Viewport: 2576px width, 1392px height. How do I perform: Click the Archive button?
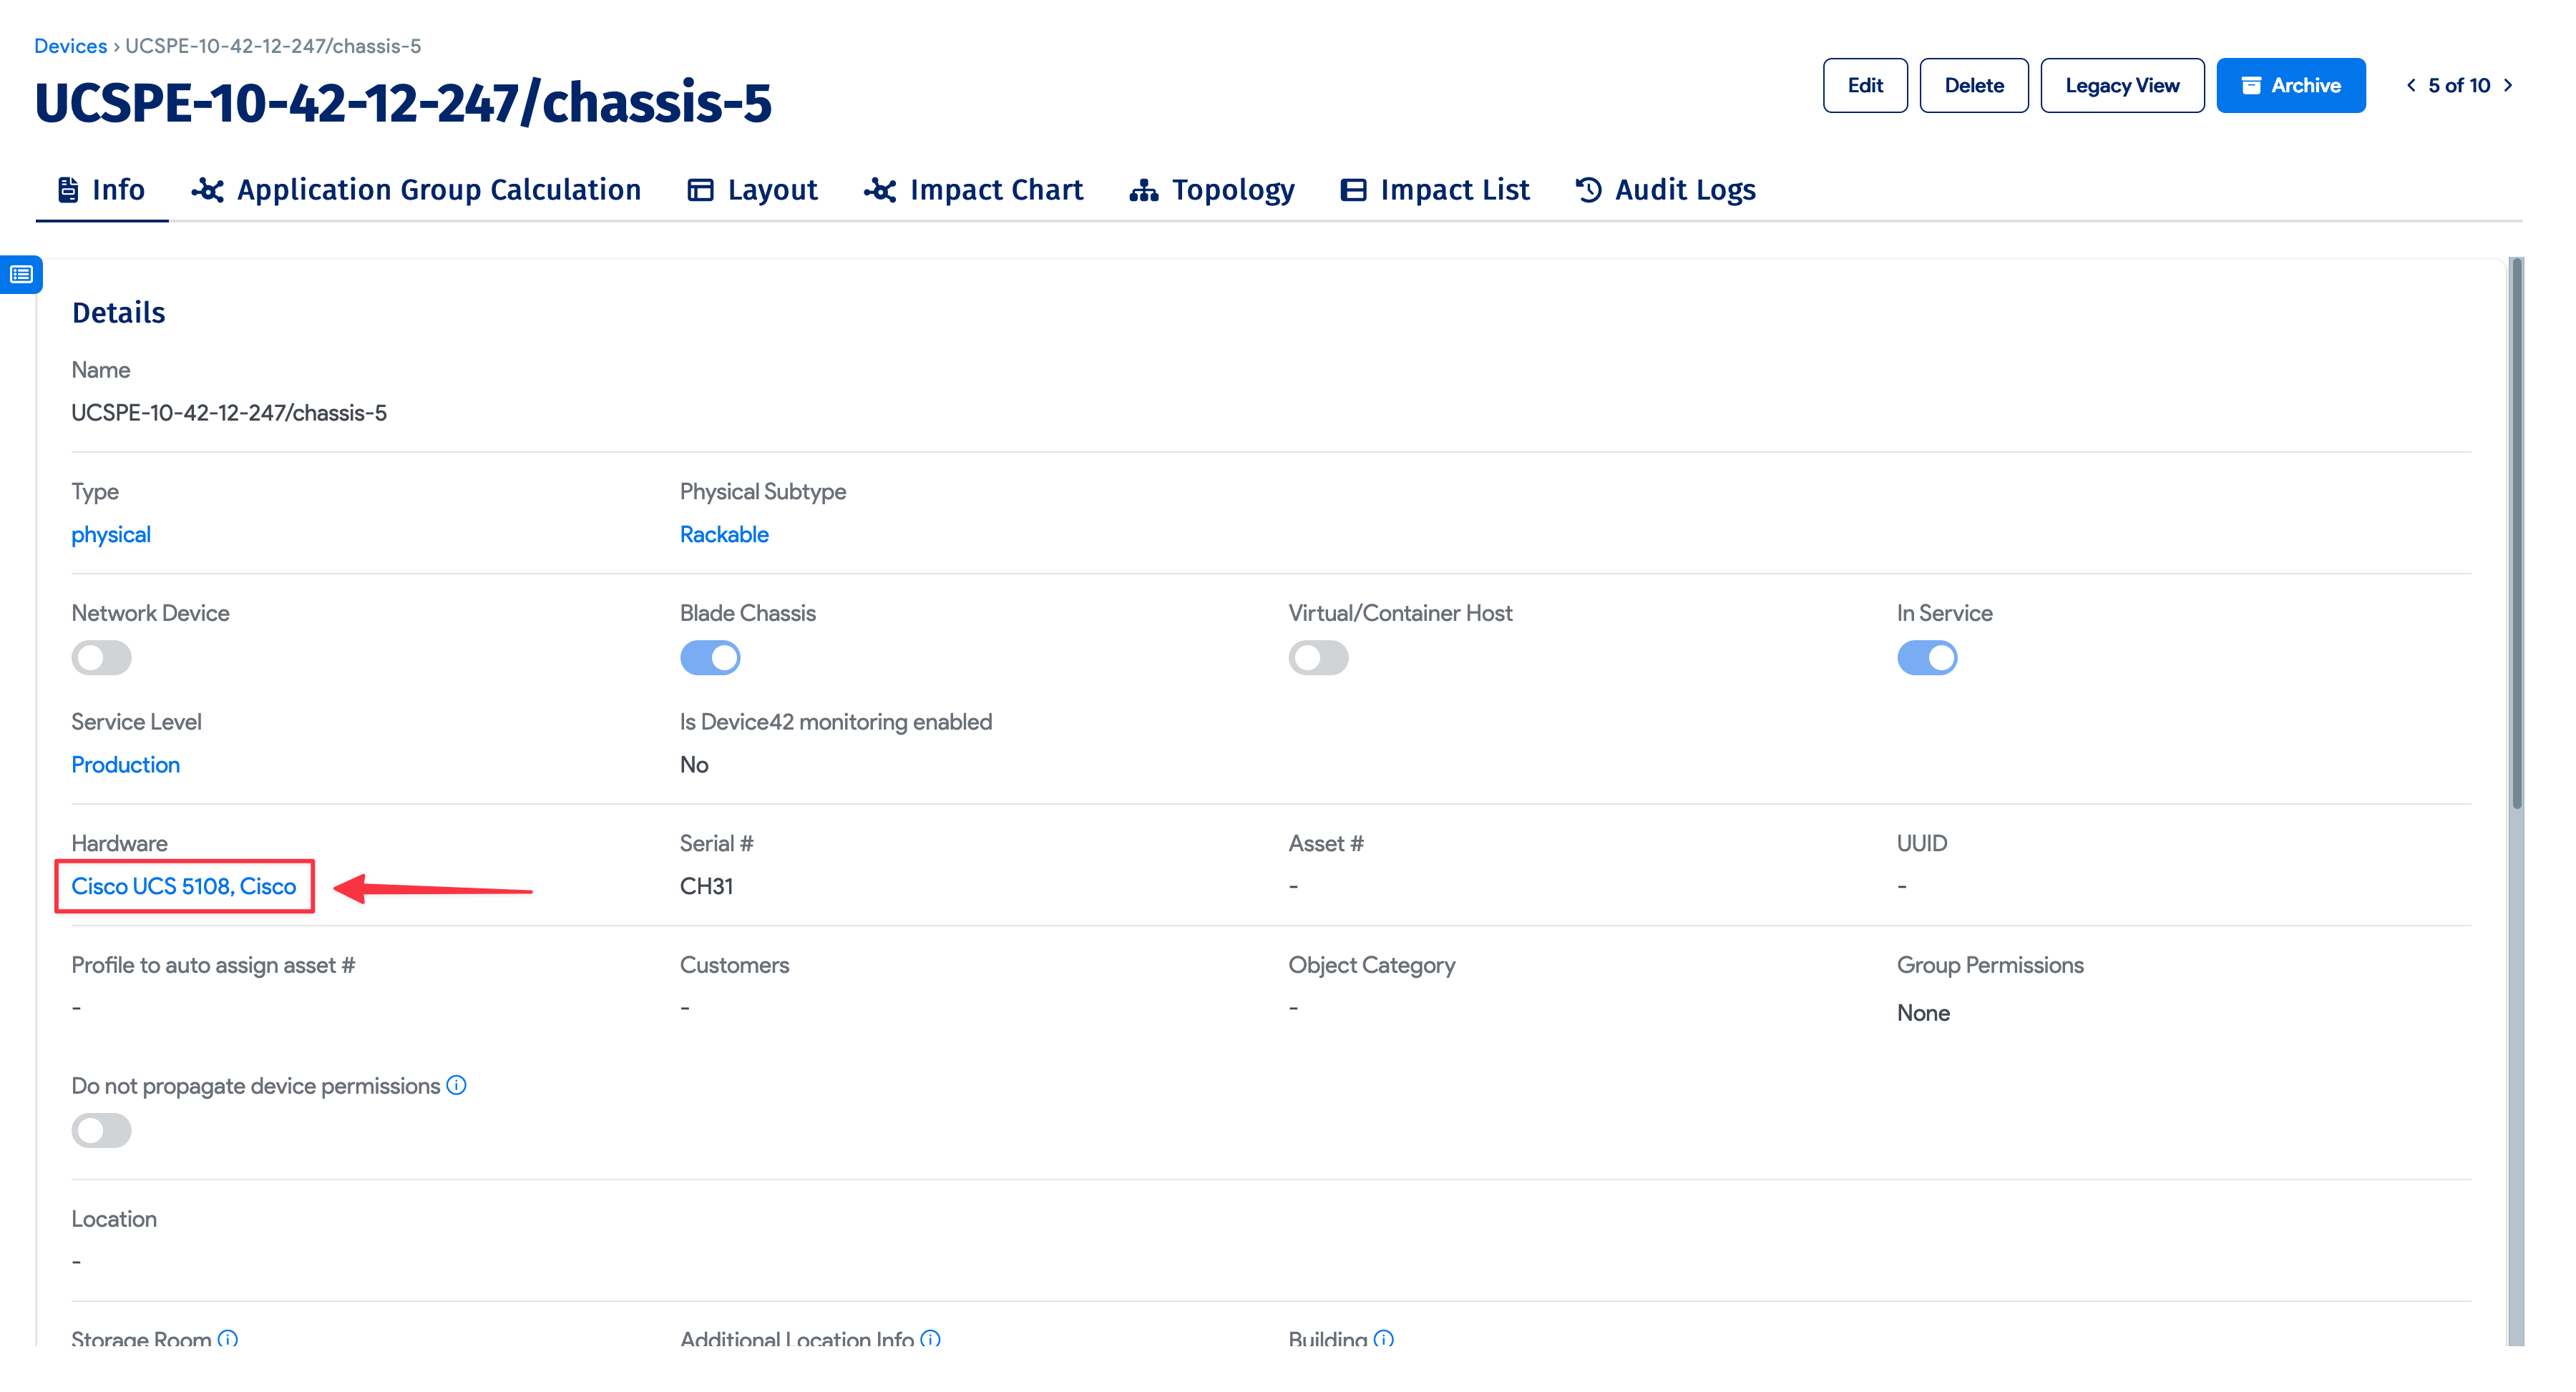tap(2290, 86)
